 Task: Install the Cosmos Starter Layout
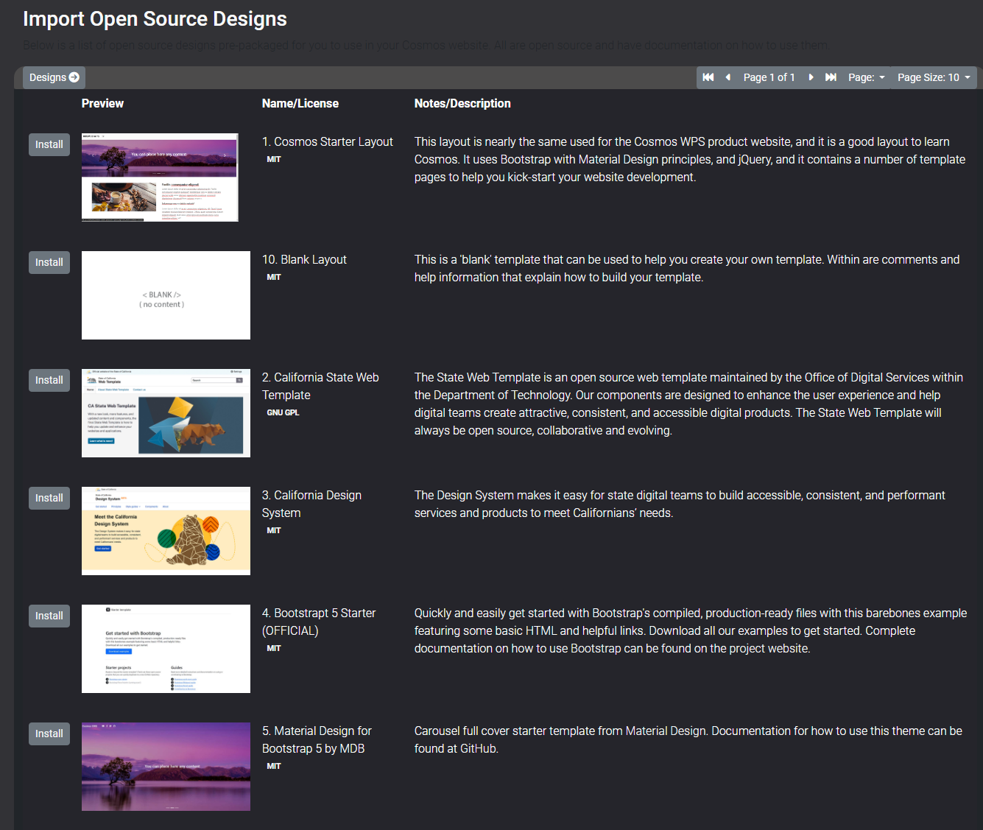click(x=49, y=144)
